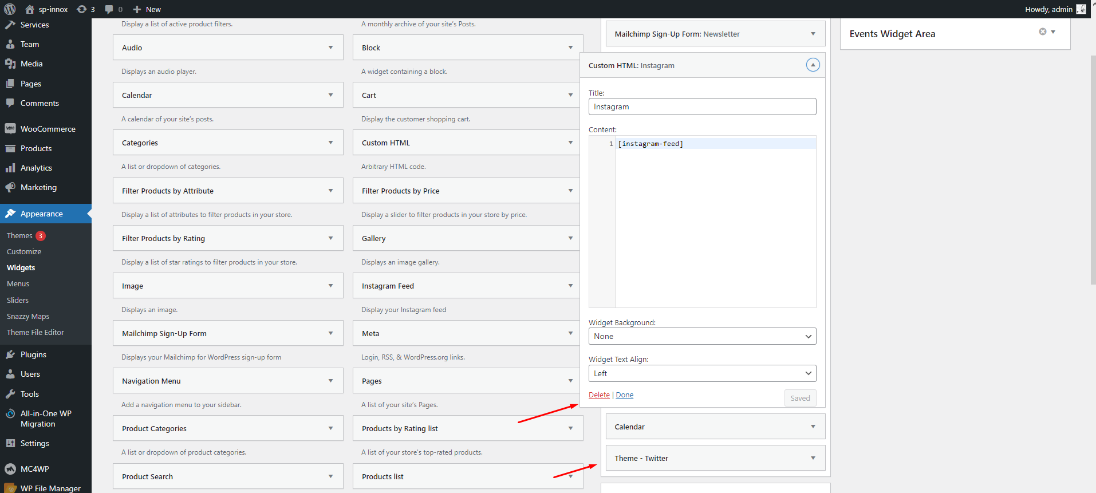Click the Tools wrench icon

10,394
